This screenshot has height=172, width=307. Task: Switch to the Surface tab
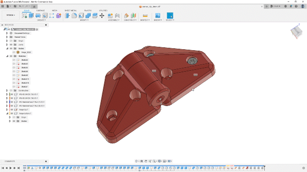coord(40,11)
